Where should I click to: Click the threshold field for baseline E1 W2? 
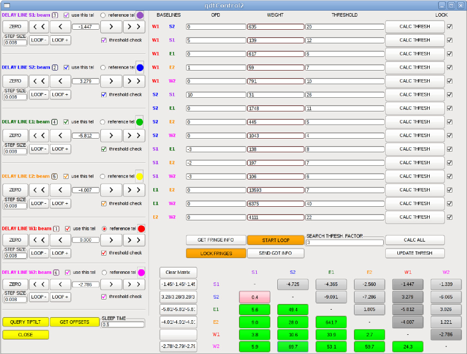coord(344,204)
